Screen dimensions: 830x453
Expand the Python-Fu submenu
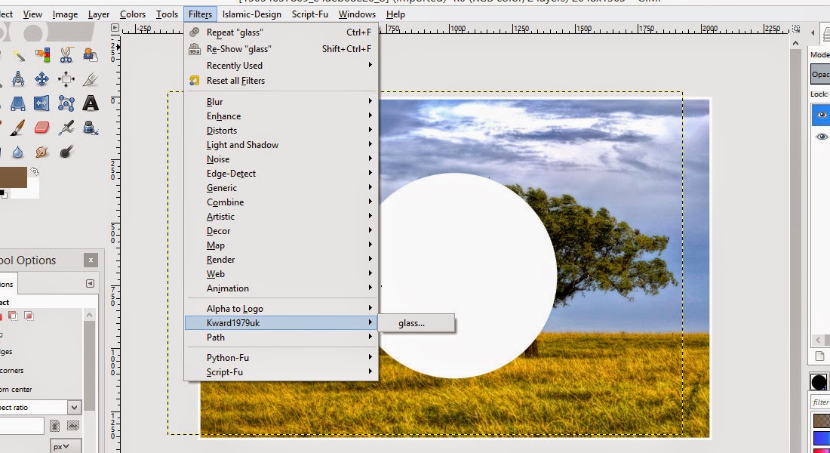281,358
